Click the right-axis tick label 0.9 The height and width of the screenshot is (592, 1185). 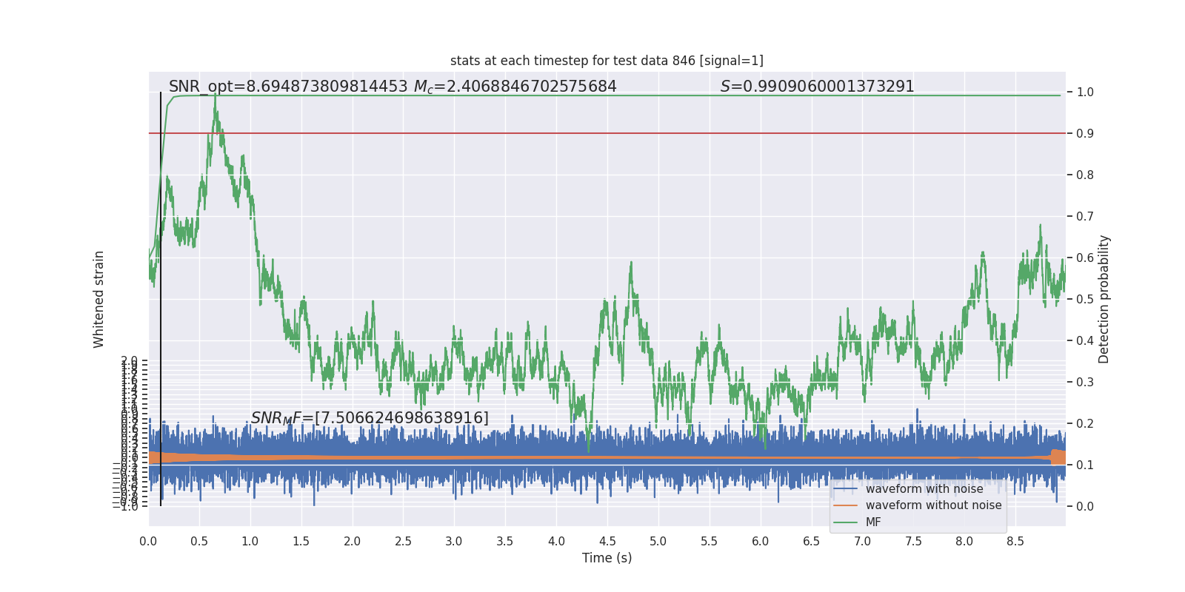pyautogui.click(x=1085, y=134)
